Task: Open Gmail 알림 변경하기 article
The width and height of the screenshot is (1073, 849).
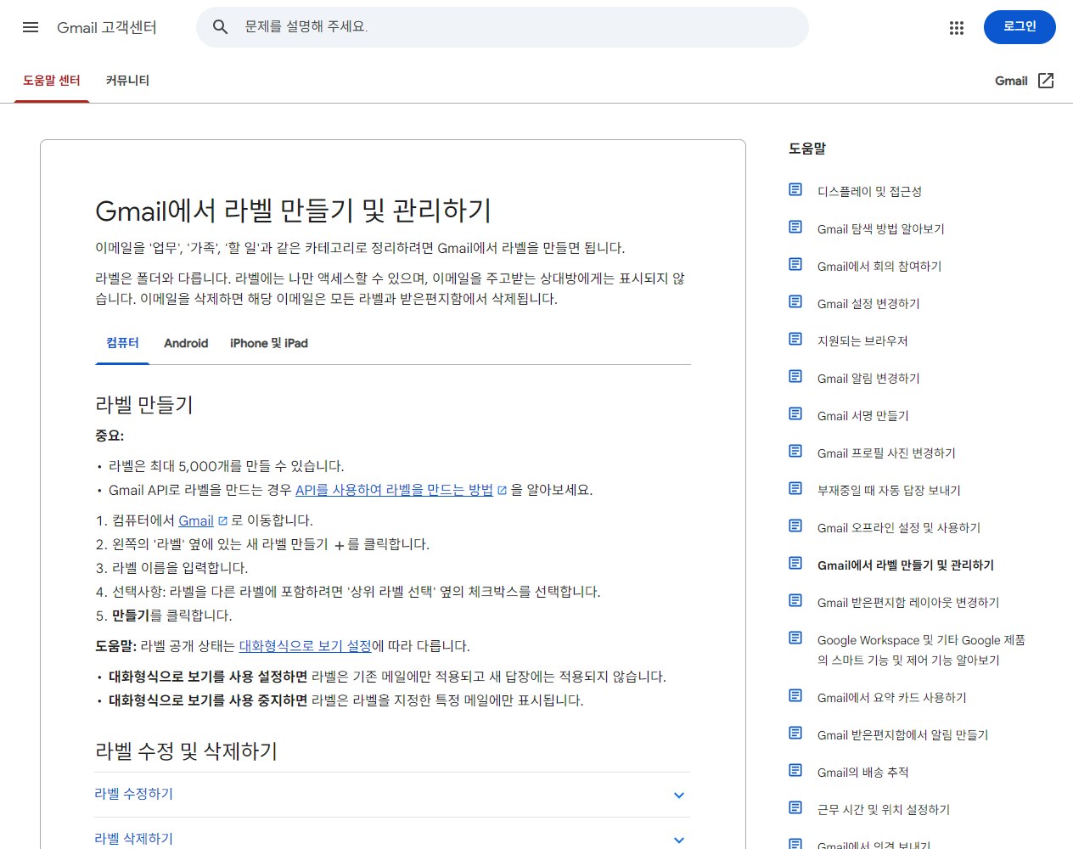Action: pos(868,379)
